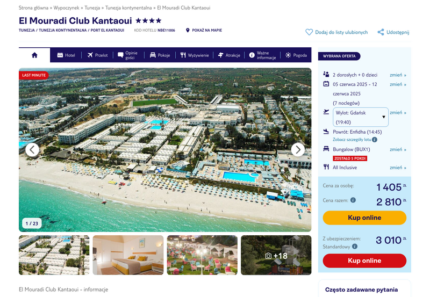
Task: Click the share icon next to Udostępnij
Action: 381,32
